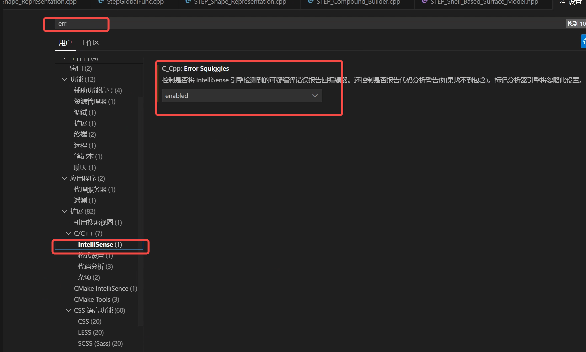This screenshot has width=586, height=352.
Task: Select 代码分析 (3) category
Action: (x=95, y=266)
